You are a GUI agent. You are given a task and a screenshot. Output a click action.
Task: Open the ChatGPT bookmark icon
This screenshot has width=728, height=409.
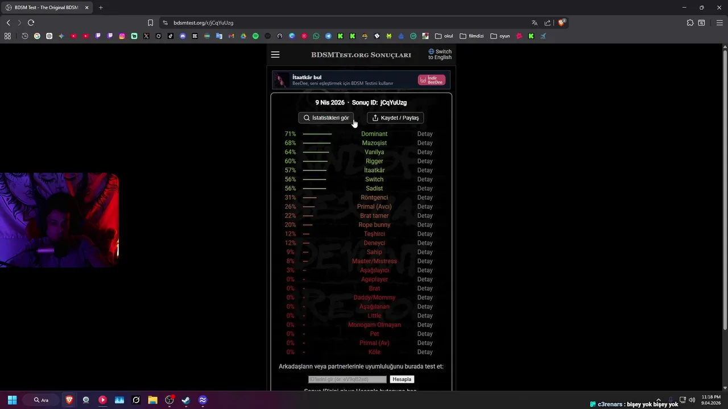(x=49, y=36)
